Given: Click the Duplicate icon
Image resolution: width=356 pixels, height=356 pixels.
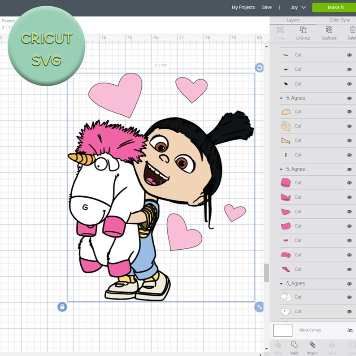Looking at the screenshot, I should tap(329, 30).
